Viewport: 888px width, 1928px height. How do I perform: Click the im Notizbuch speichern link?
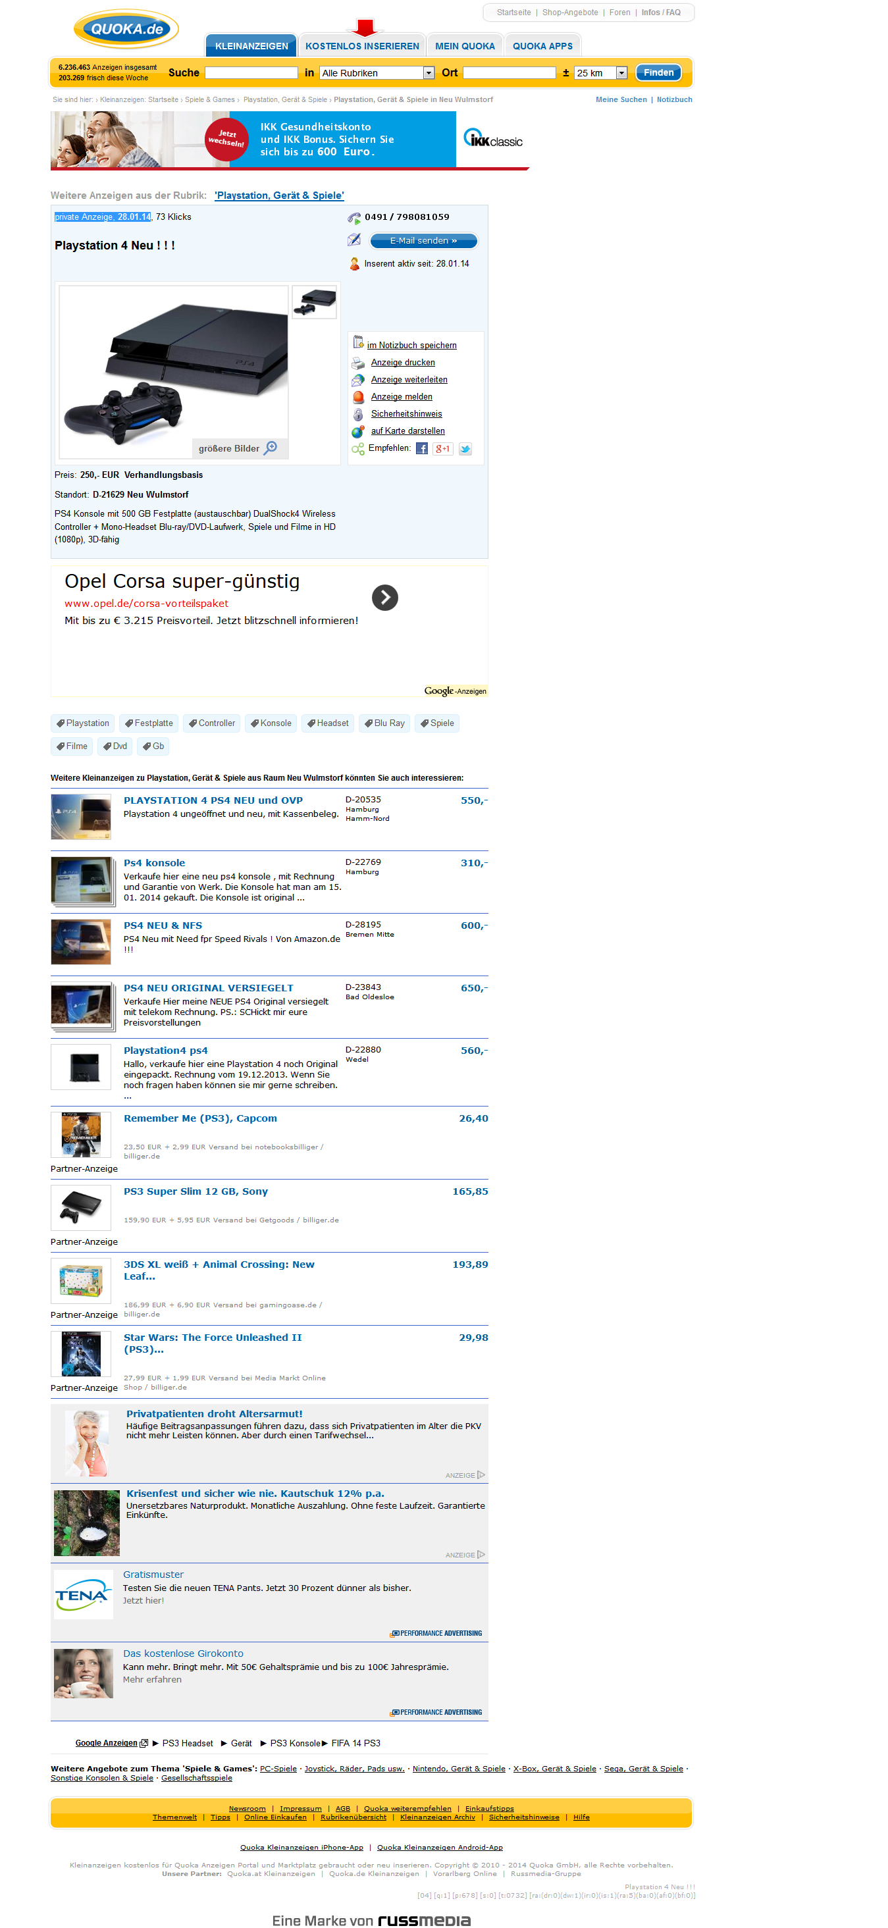point(412,345)
